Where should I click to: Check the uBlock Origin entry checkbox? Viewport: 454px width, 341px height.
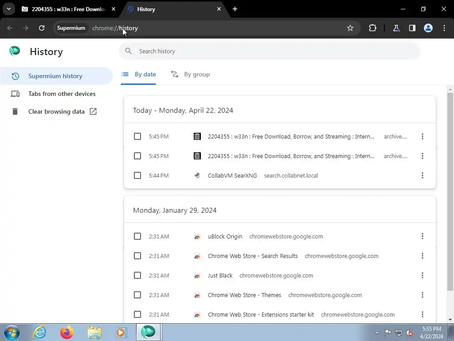point(137,236)
